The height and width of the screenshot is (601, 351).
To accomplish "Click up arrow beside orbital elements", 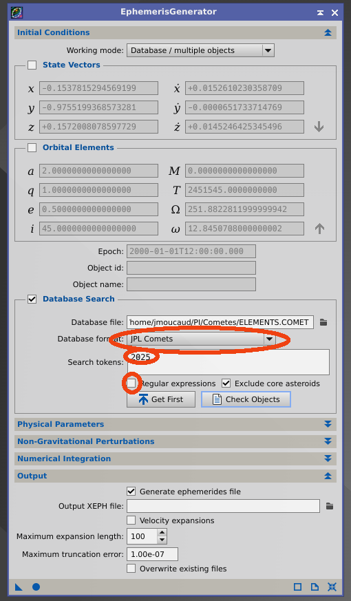I will click(x=319, y=229).
